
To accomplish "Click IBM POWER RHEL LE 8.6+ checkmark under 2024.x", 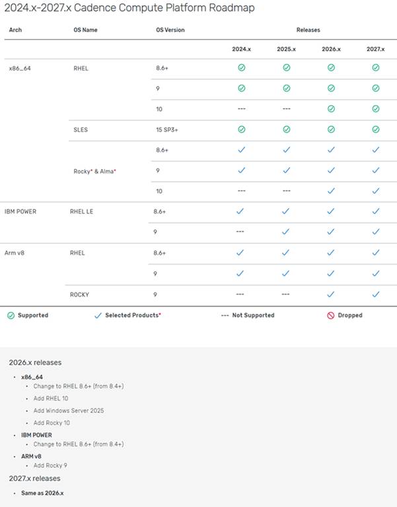I will [240, 211].
